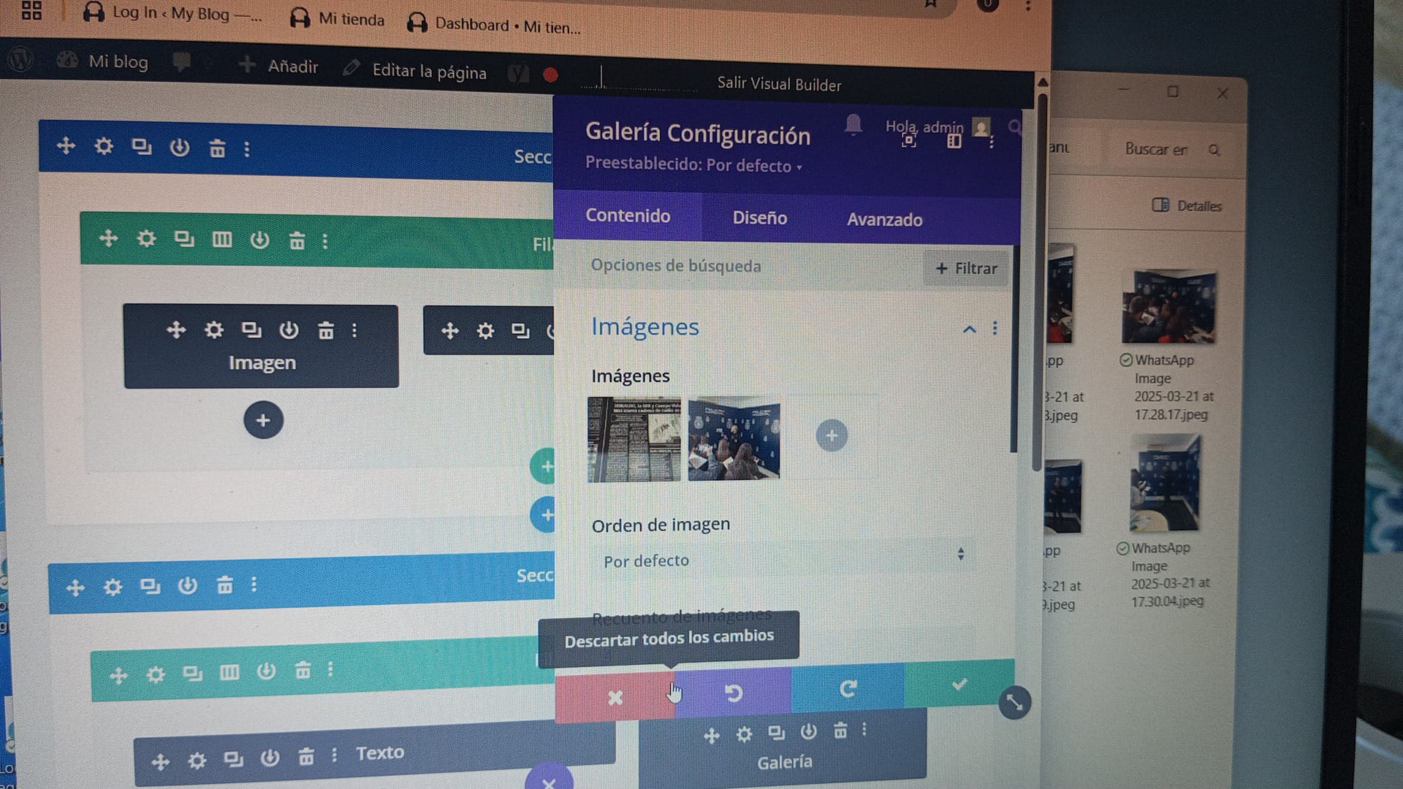
Task: Toggle power icon on the top green row
Action: click(259, 240)
